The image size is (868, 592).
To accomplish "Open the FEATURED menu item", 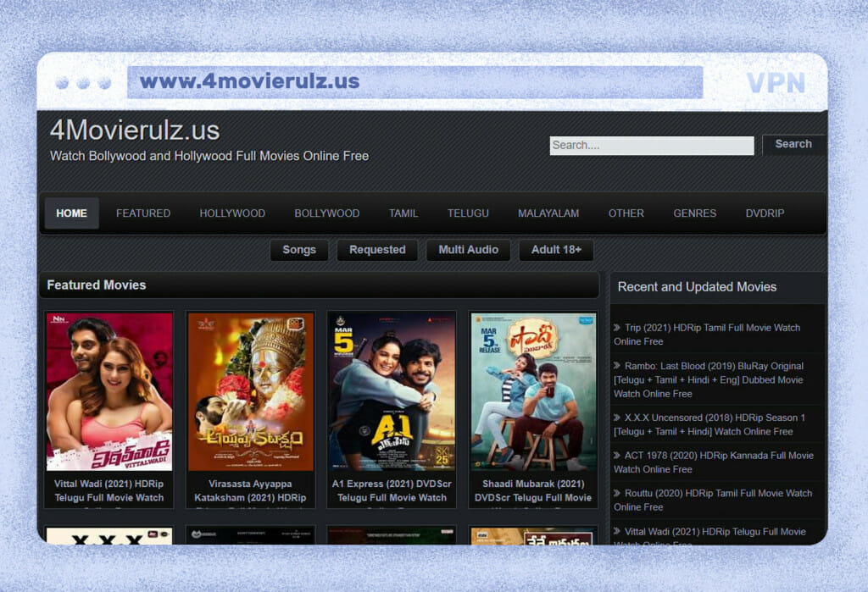I will point(143,213).
